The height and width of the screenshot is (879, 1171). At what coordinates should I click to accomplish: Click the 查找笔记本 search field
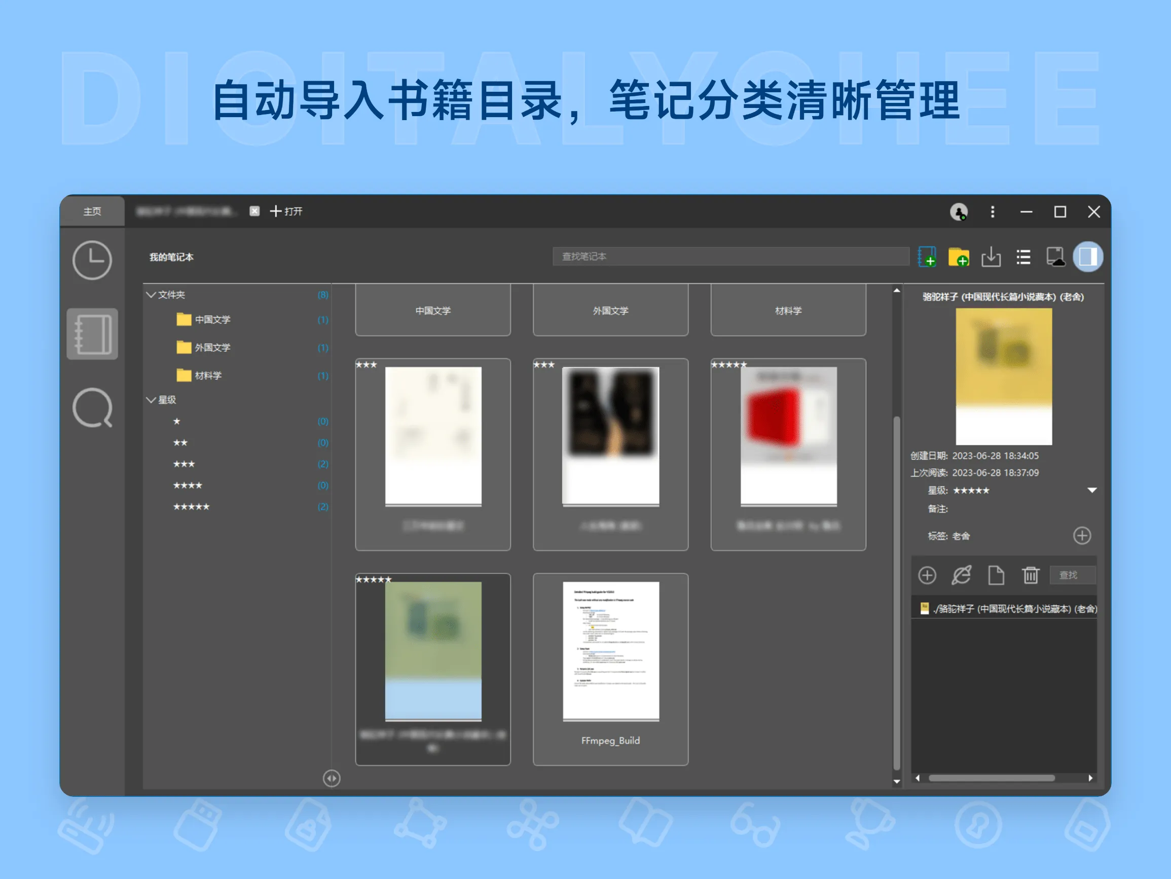tap(730, 257)
